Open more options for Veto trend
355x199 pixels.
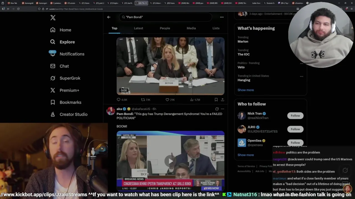pos(301,63)
